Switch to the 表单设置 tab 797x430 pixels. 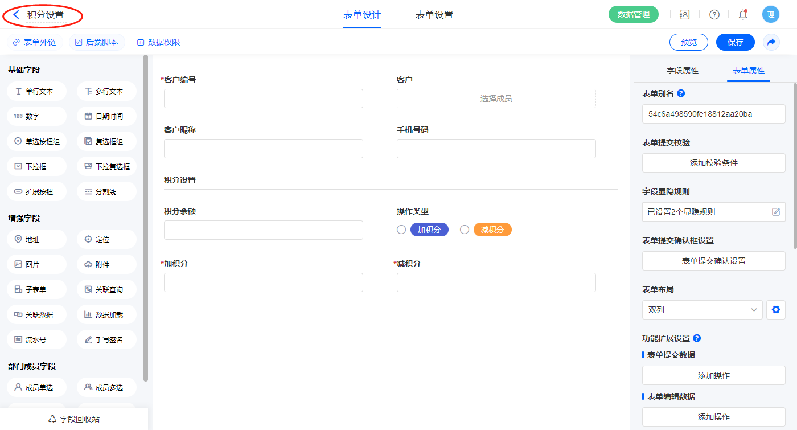(434, 15)
